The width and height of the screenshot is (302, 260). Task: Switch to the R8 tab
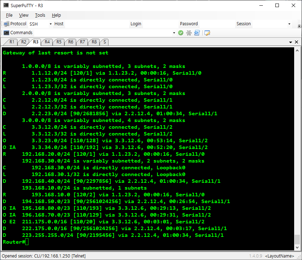94,42
